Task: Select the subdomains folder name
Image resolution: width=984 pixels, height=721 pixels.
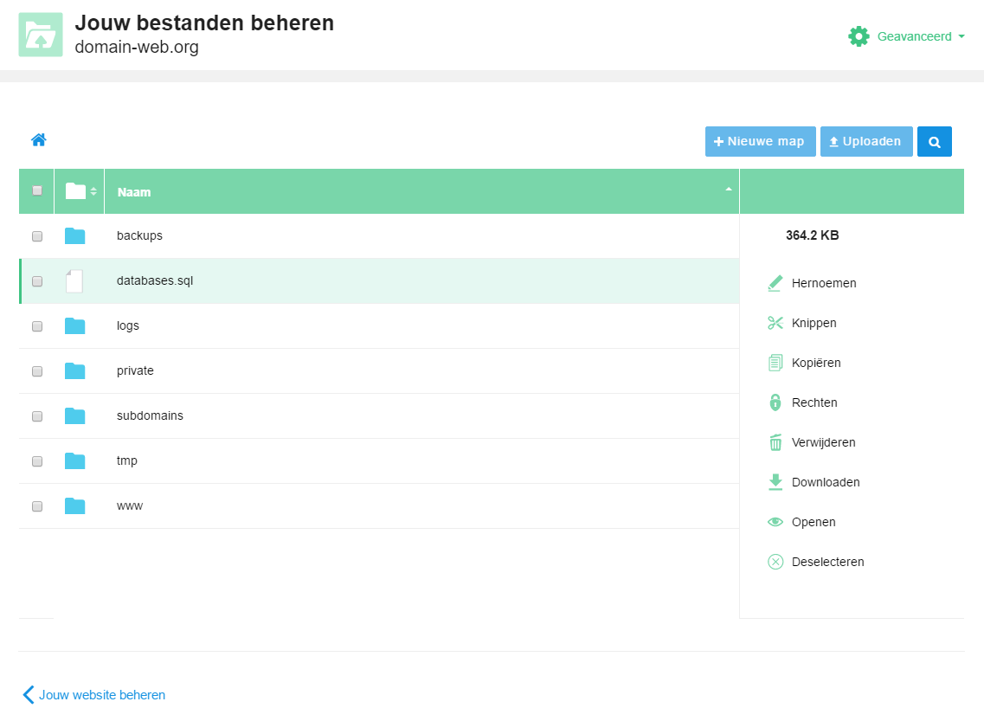Action: [150, 415]
